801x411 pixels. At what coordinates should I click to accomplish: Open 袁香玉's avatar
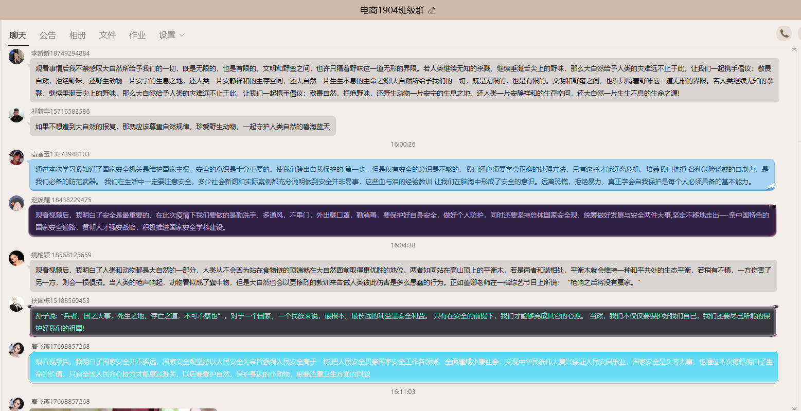[x=16, y=157]
